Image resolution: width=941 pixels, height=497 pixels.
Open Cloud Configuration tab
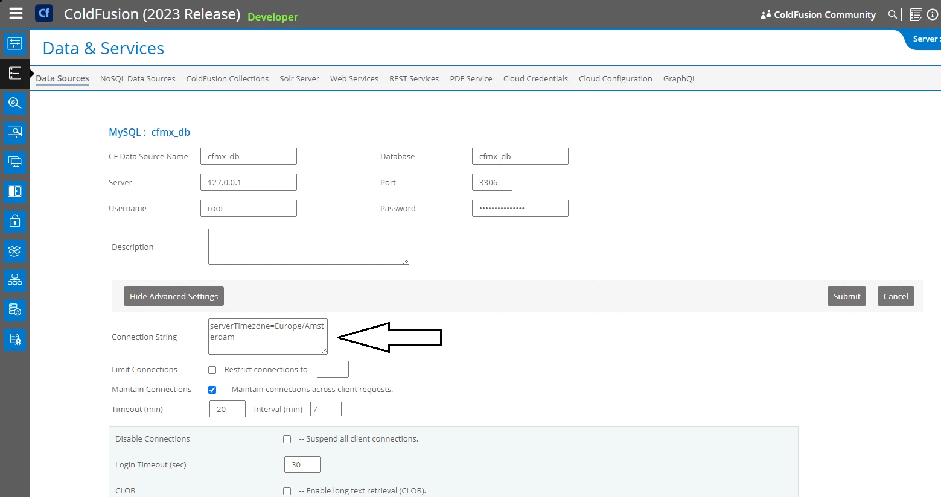616,78
